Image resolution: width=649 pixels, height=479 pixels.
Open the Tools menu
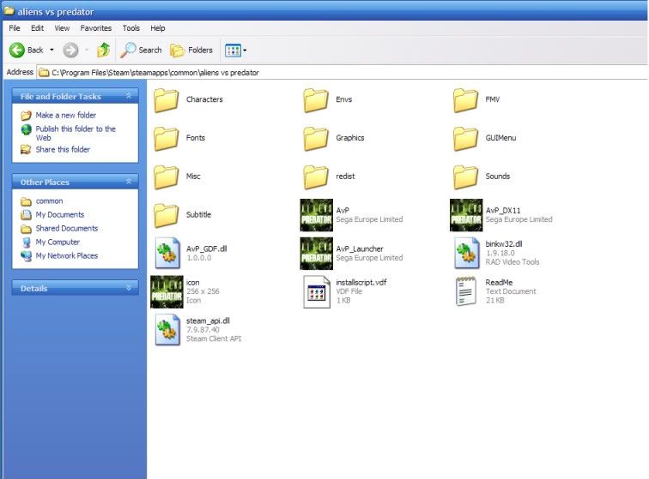130,28
